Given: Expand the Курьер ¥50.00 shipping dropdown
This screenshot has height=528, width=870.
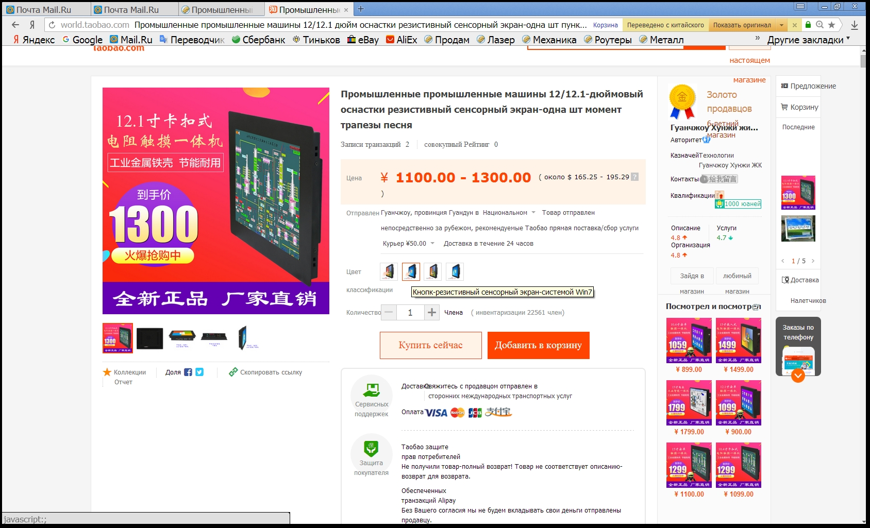Looking at the screenshot, I should point(432,244).
